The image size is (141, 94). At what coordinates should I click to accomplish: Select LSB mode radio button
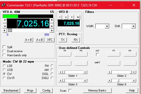coord(4,66)
